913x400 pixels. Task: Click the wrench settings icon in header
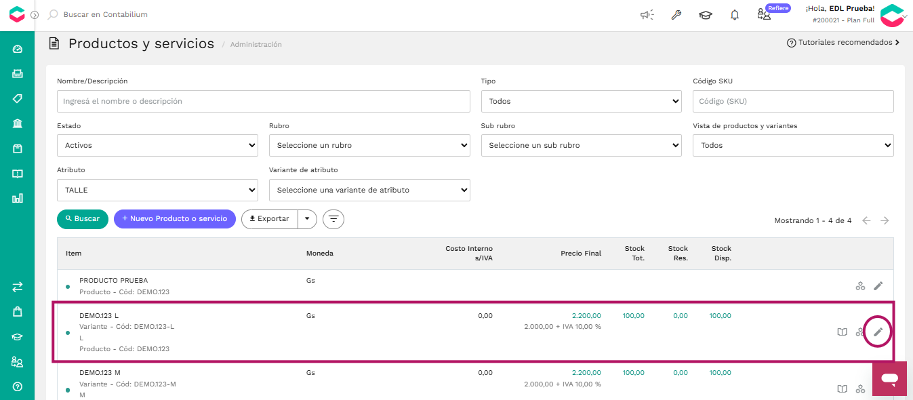(676, 15)
